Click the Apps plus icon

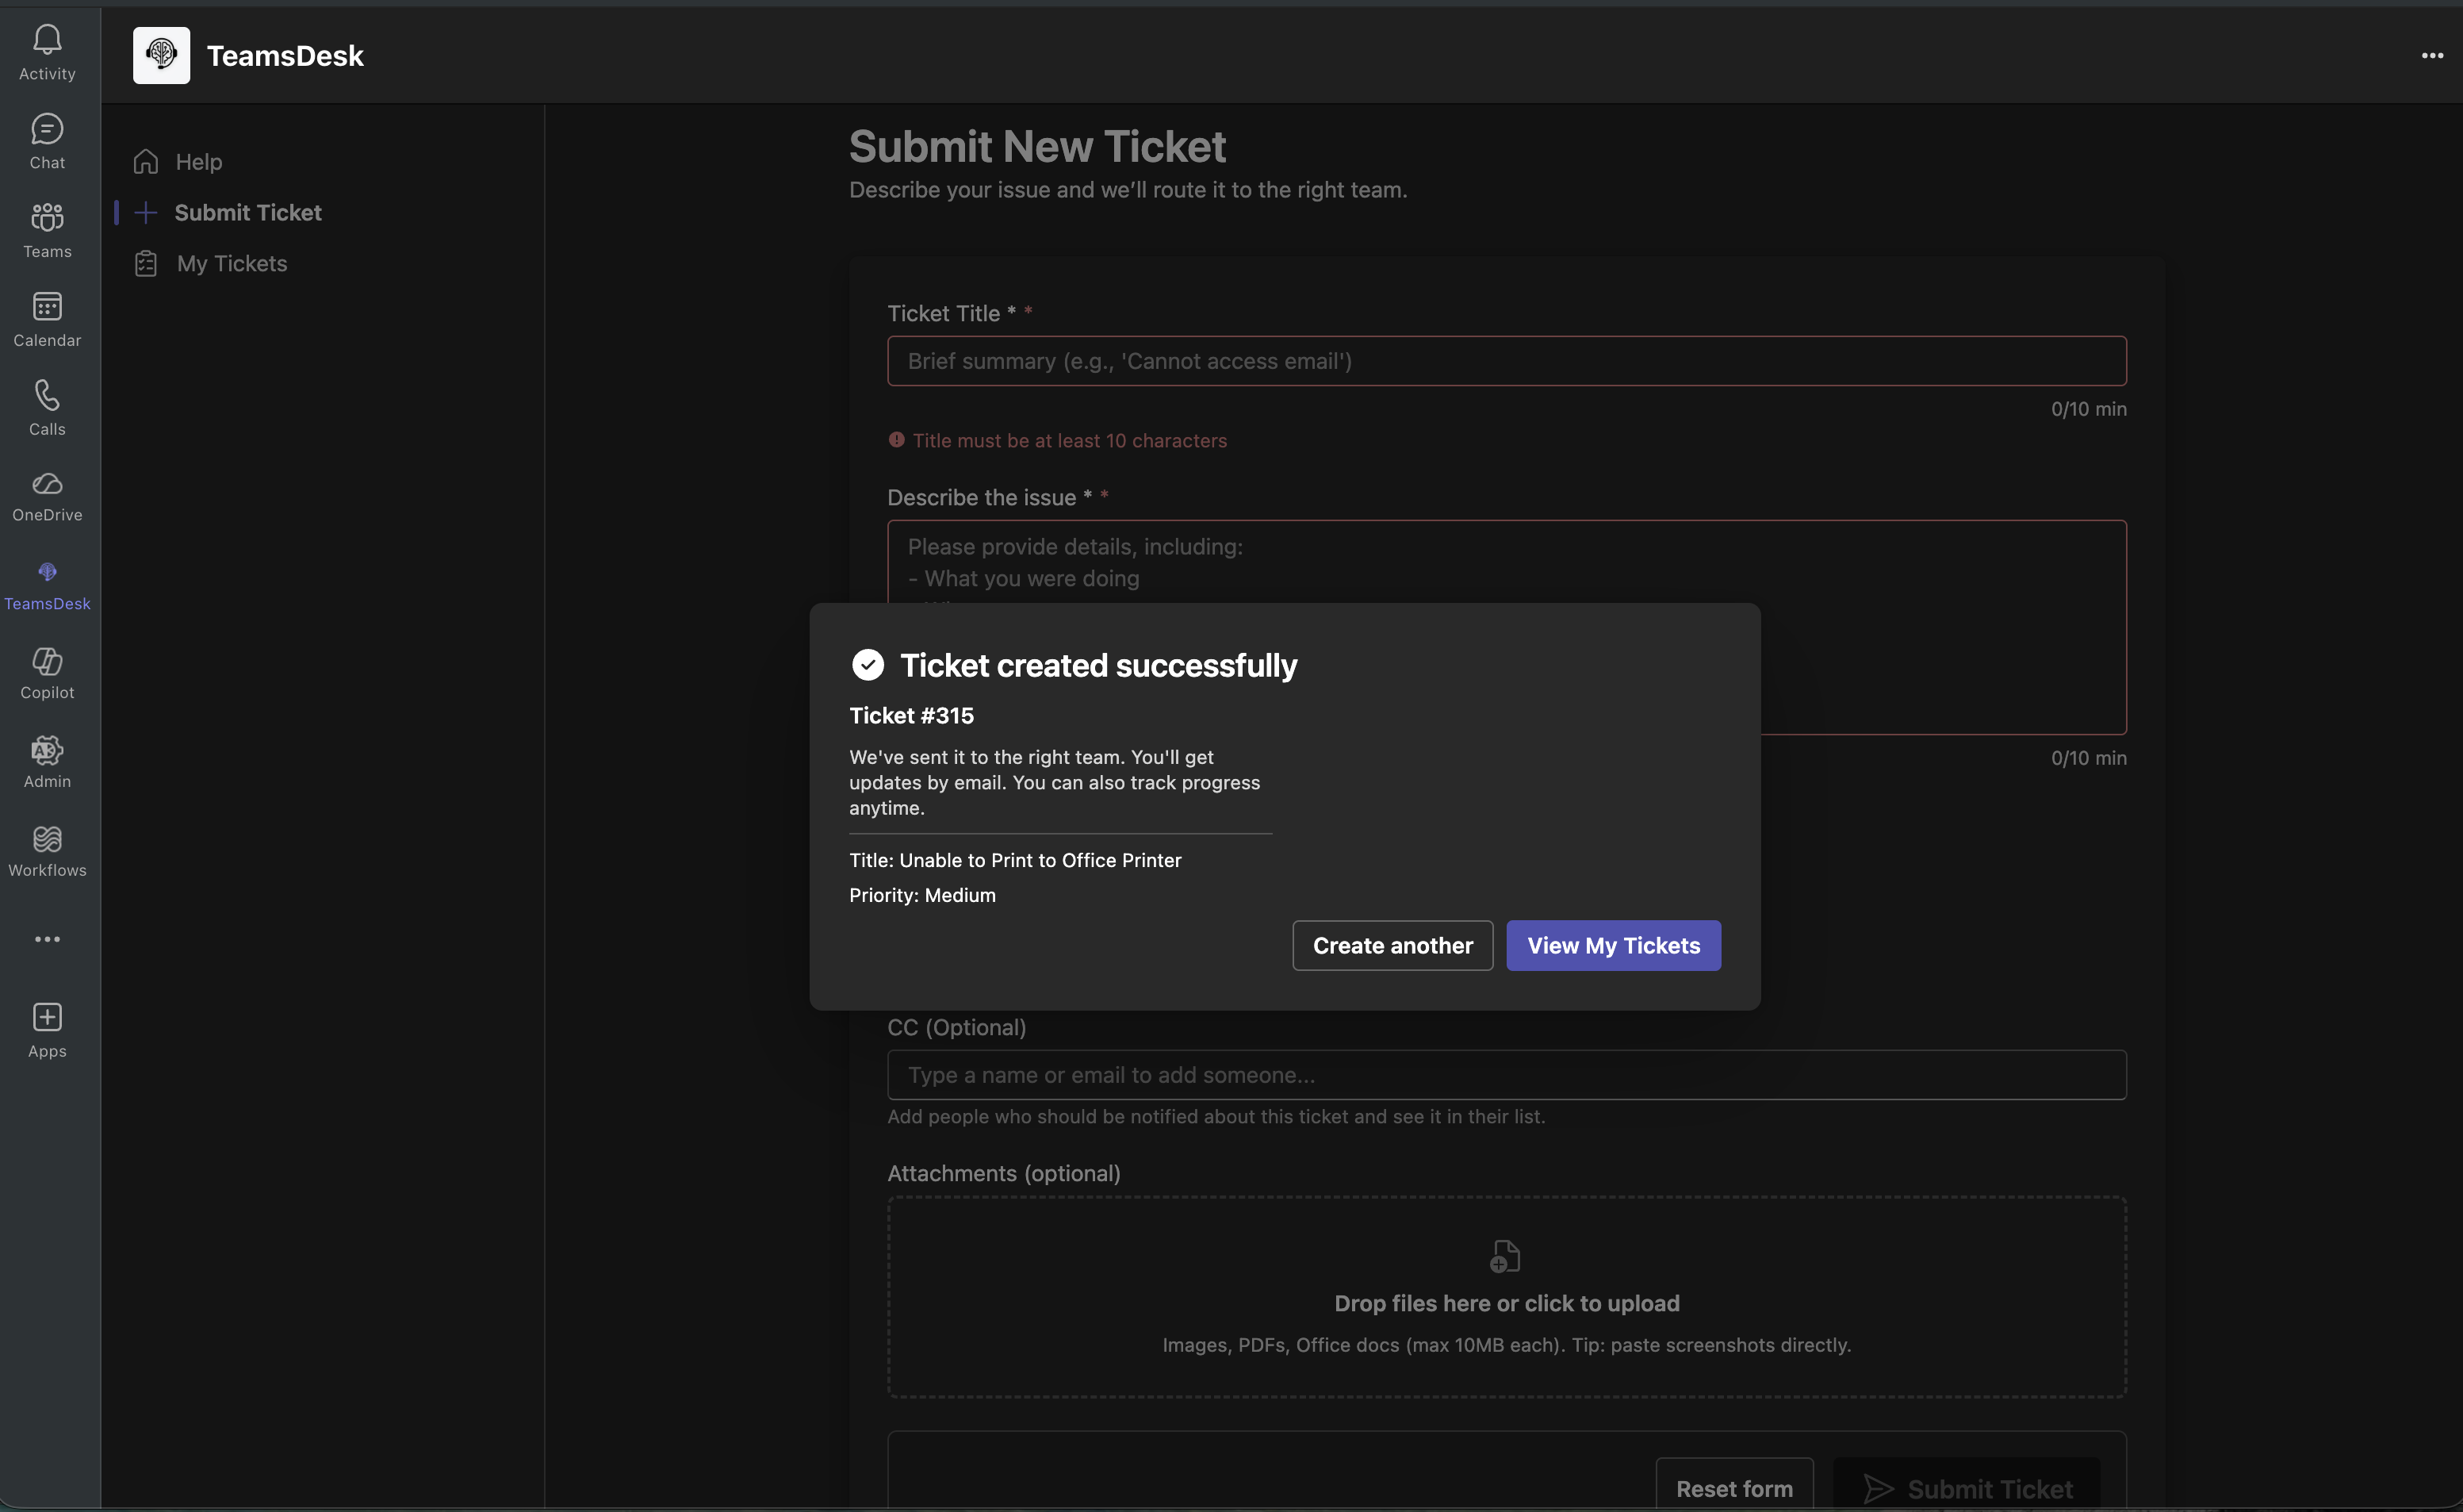(x=47, y=1018)
